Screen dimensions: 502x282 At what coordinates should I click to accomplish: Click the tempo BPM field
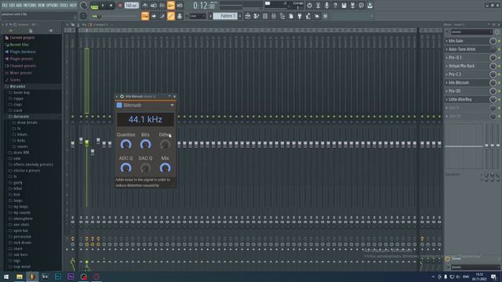(131, 5)
